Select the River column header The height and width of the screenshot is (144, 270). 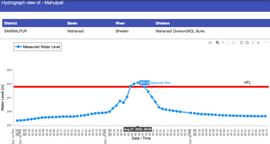click(120, 23)
